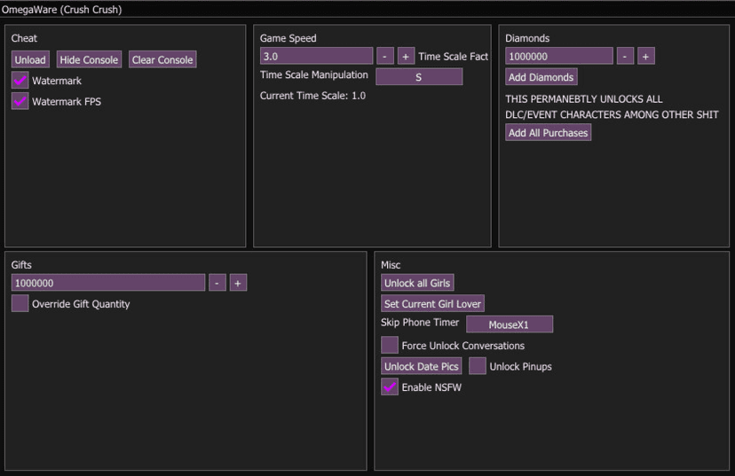Screen dimensions: 735x476
Task: Click the Diamonds amount field
Action: click(x=559, y=57)
